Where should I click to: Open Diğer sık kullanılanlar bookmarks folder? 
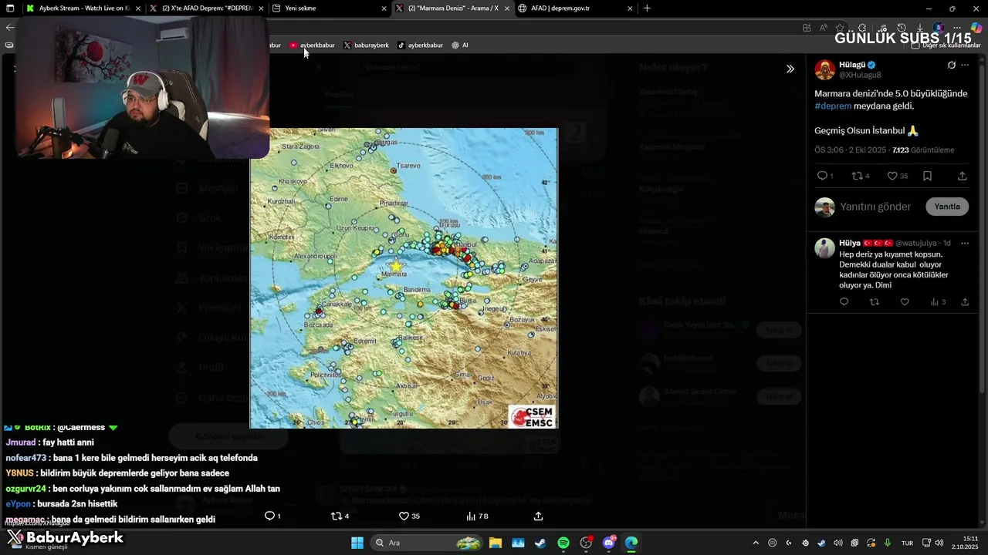pyautogui.click(x=946, y=45)
